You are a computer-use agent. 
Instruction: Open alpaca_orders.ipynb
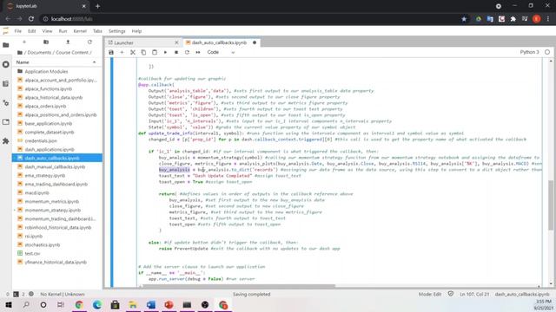coord(45,106)
